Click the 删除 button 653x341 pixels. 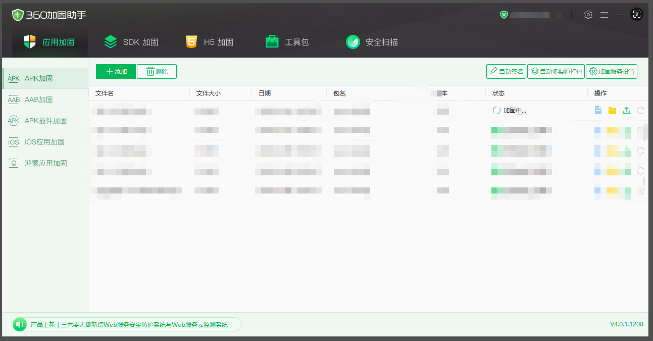(157, 72)
